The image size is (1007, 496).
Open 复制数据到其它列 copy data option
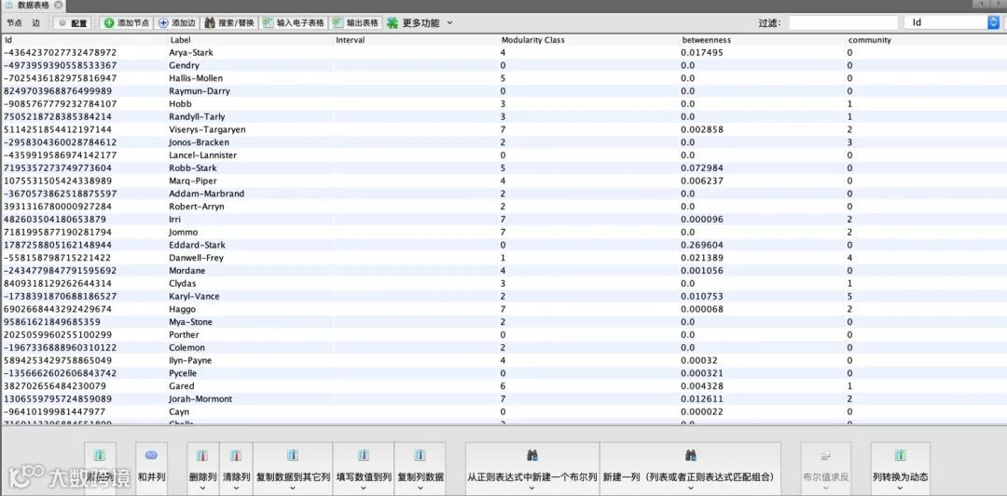[x=293, y=467]
